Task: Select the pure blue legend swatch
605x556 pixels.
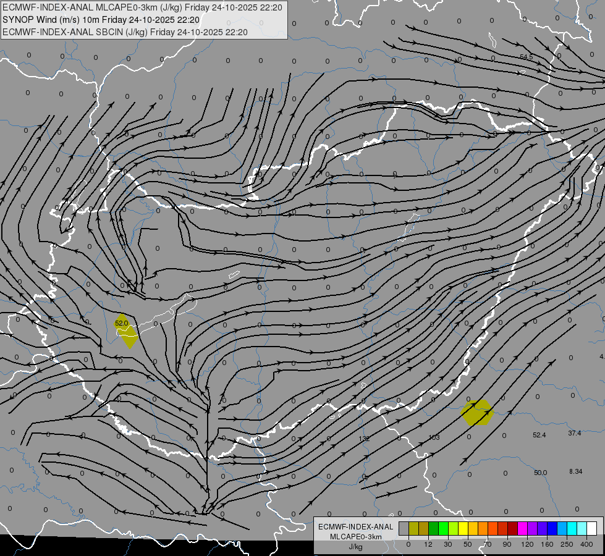Action: point(552,528)
